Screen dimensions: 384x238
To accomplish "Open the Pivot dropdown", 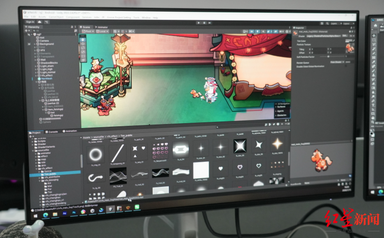I will pos(88,31).
